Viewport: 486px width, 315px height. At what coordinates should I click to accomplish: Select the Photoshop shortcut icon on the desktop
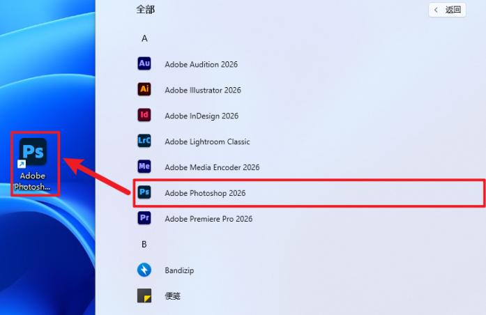(33, 152)
